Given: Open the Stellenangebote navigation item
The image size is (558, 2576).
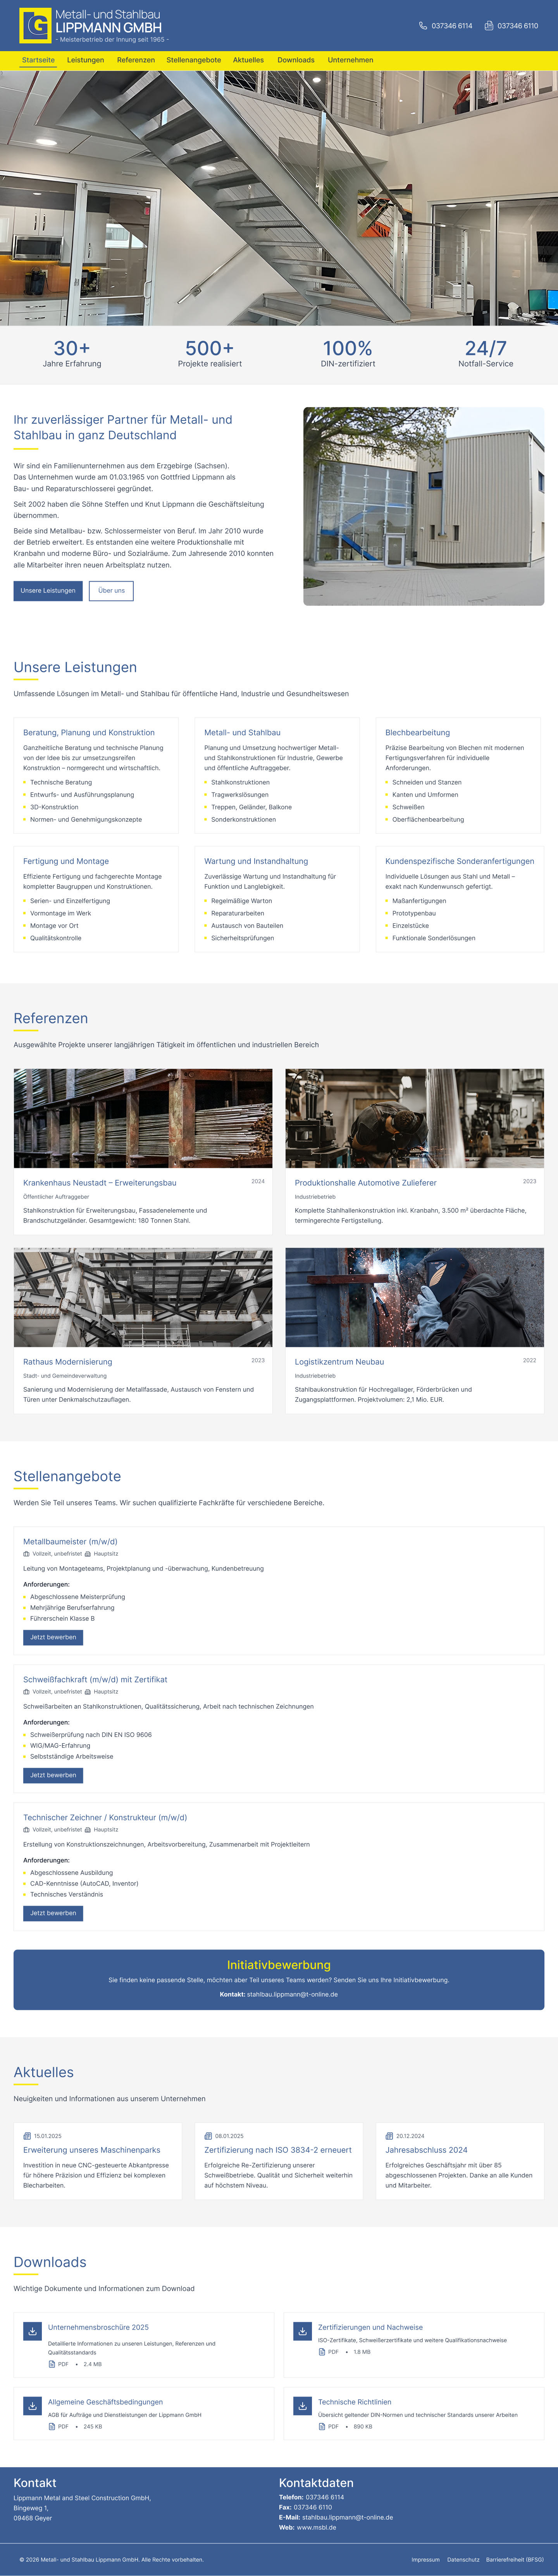Looking at the screenshot, I should [x=194, y=60].
